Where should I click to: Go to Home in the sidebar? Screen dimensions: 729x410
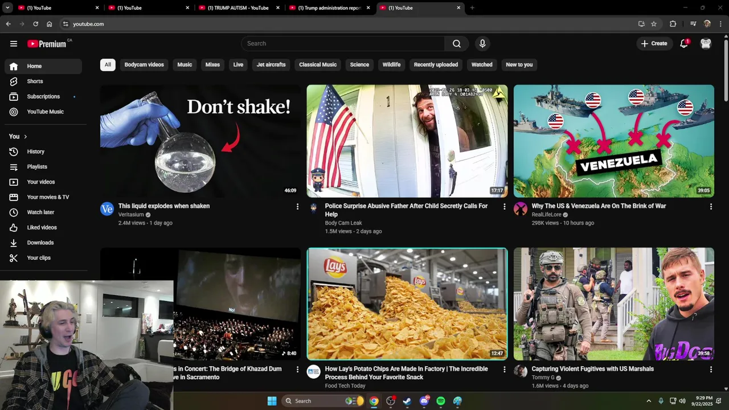click(43, 66)
